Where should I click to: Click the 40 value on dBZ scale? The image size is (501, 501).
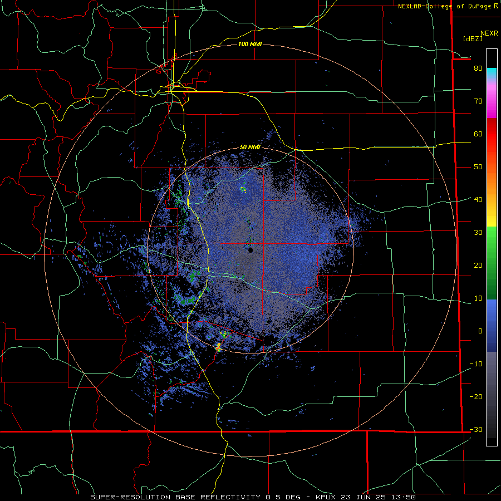478,200
